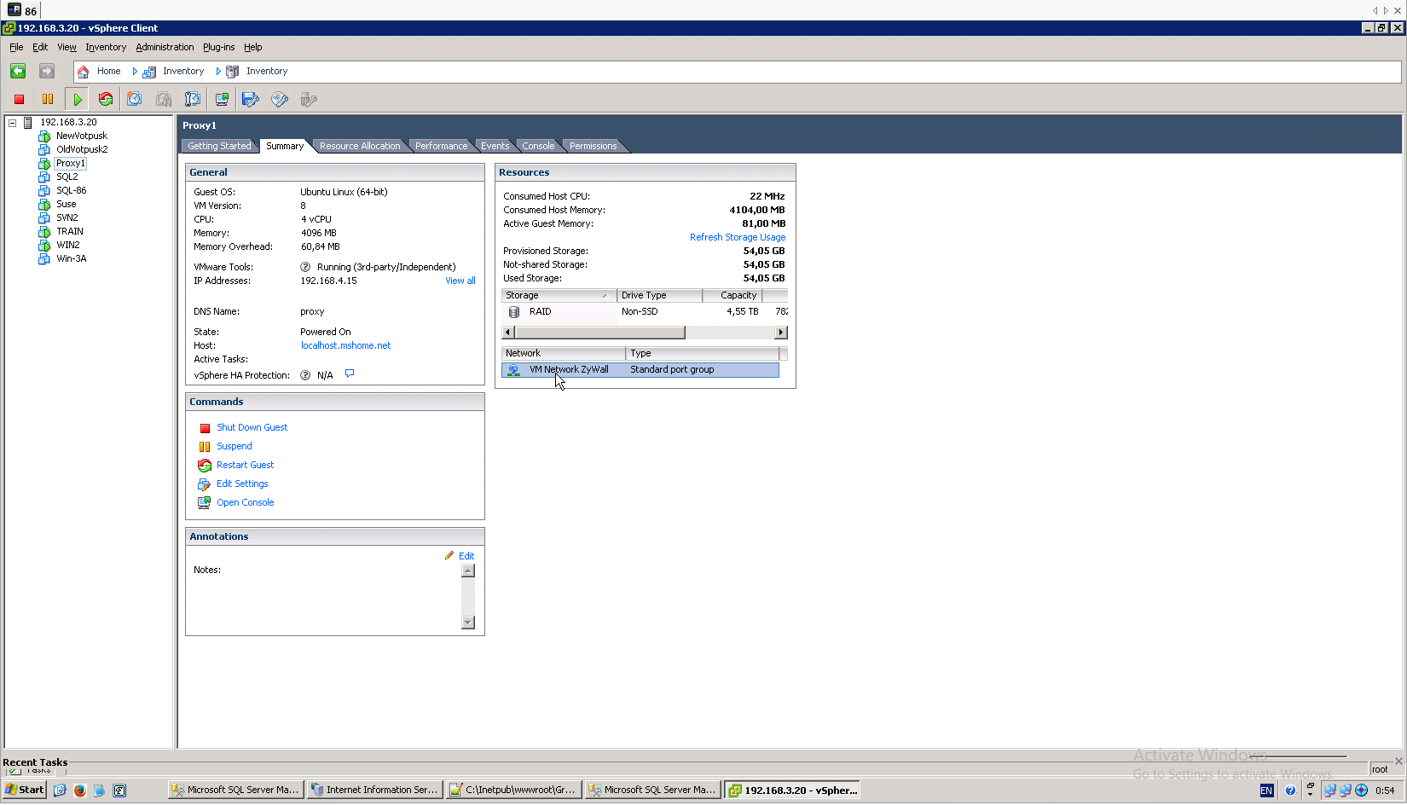Image resolution: width=1407 pixels, height=805 pixels.
Task: Open the Getting Started tab
Action: click(219, 146)
